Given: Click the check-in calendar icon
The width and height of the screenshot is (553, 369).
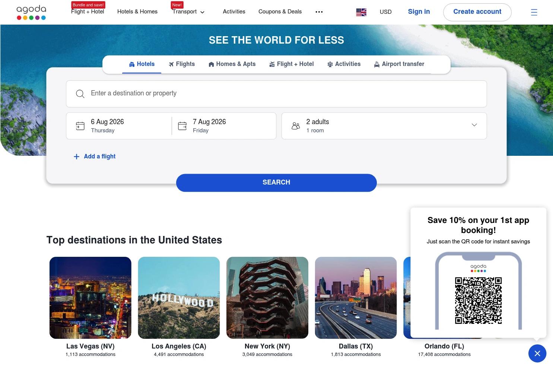Looking at the screenshot, I should [80, 126].
